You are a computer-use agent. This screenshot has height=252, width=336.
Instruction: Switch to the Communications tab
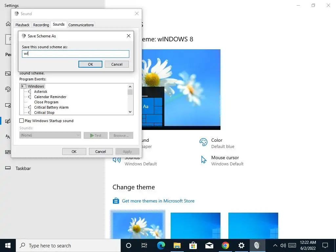pos(81,25)
